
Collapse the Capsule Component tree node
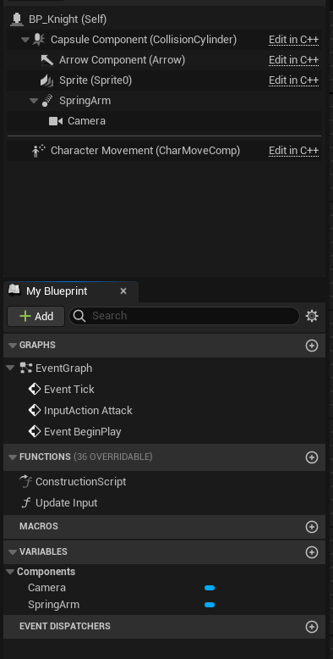(x=25, y=40)
